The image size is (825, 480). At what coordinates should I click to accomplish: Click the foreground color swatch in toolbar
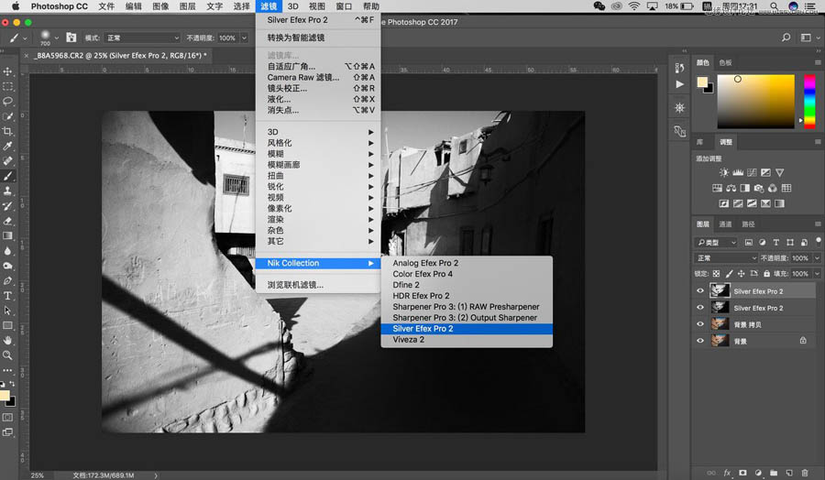pos(5,395)
